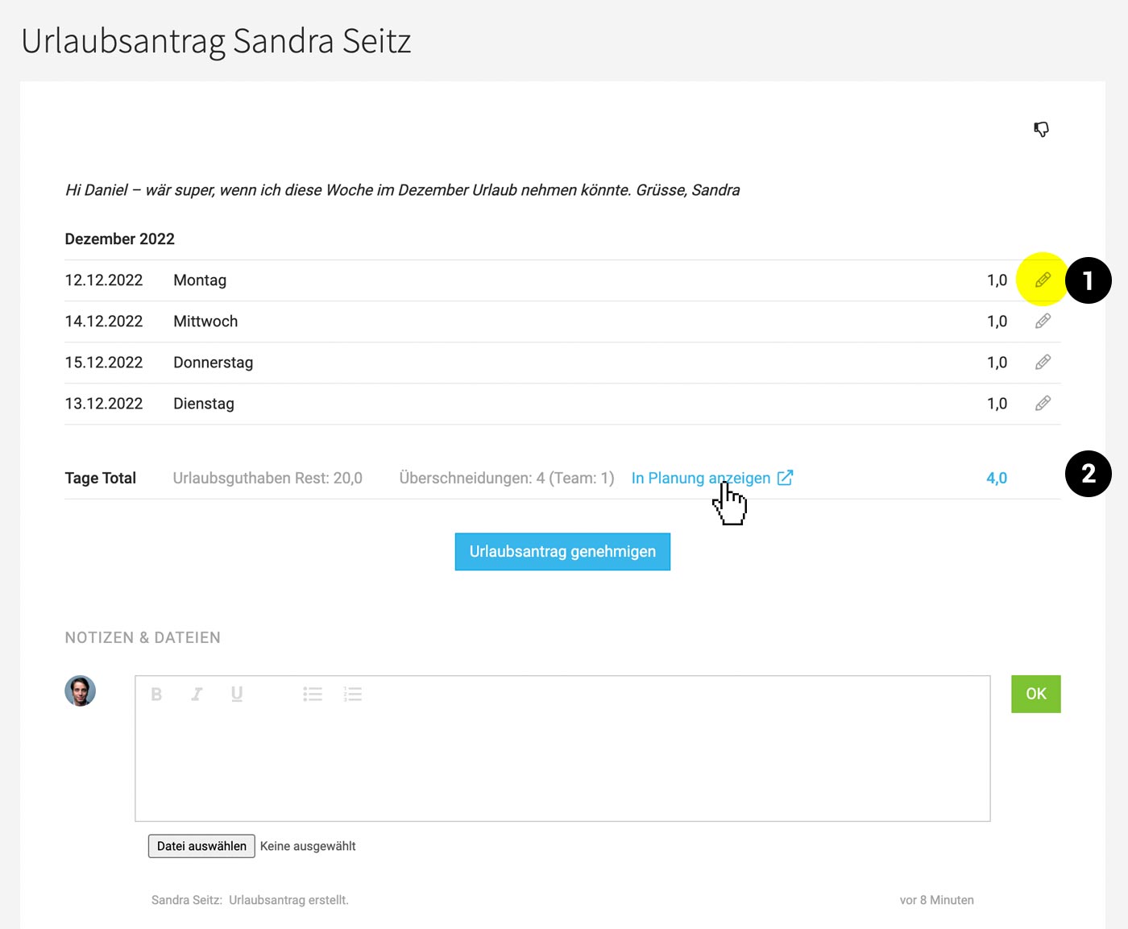Toggle italic formatting in notes editor
The width and height of the screenshot is (1128, 929).
tap(197, 694)
